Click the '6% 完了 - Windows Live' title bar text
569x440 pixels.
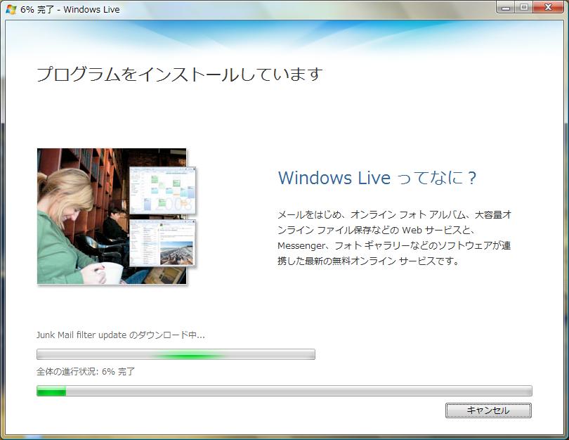tap(70, 9)
